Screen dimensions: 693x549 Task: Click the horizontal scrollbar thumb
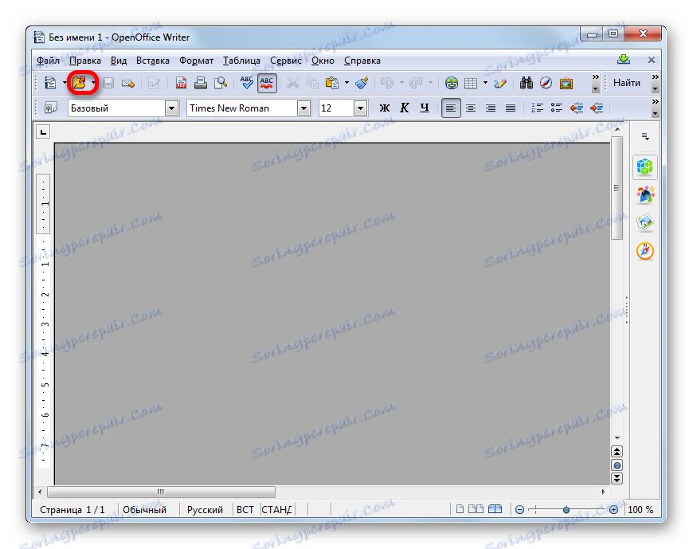coord(162,492)
